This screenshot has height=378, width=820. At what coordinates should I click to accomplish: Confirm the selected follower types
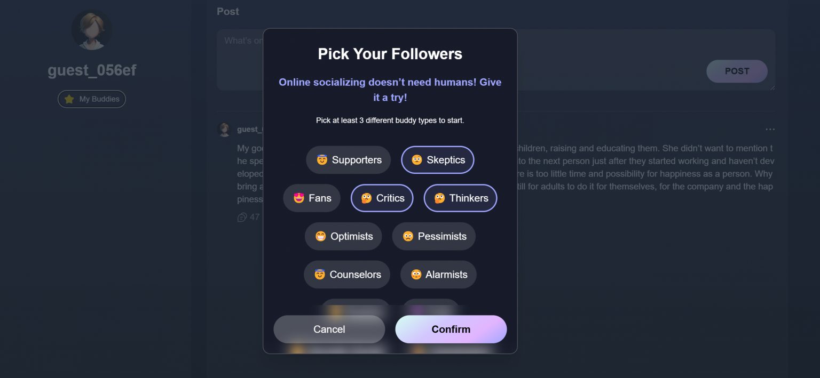[451, 329]
